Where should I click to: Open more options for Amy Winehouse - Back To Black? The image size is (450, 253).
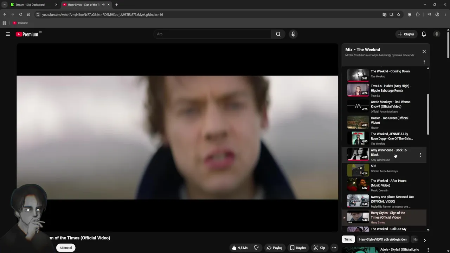[x=420, y=155]
